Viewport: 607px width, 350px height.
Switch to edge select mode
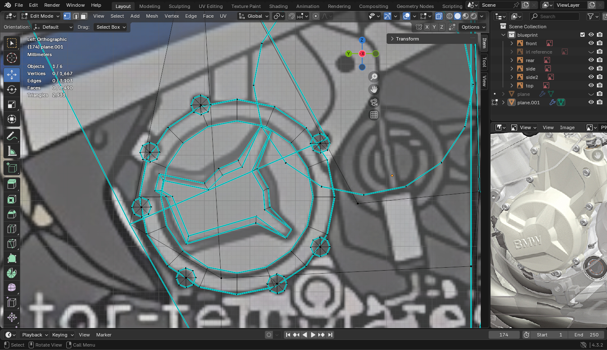76,16
